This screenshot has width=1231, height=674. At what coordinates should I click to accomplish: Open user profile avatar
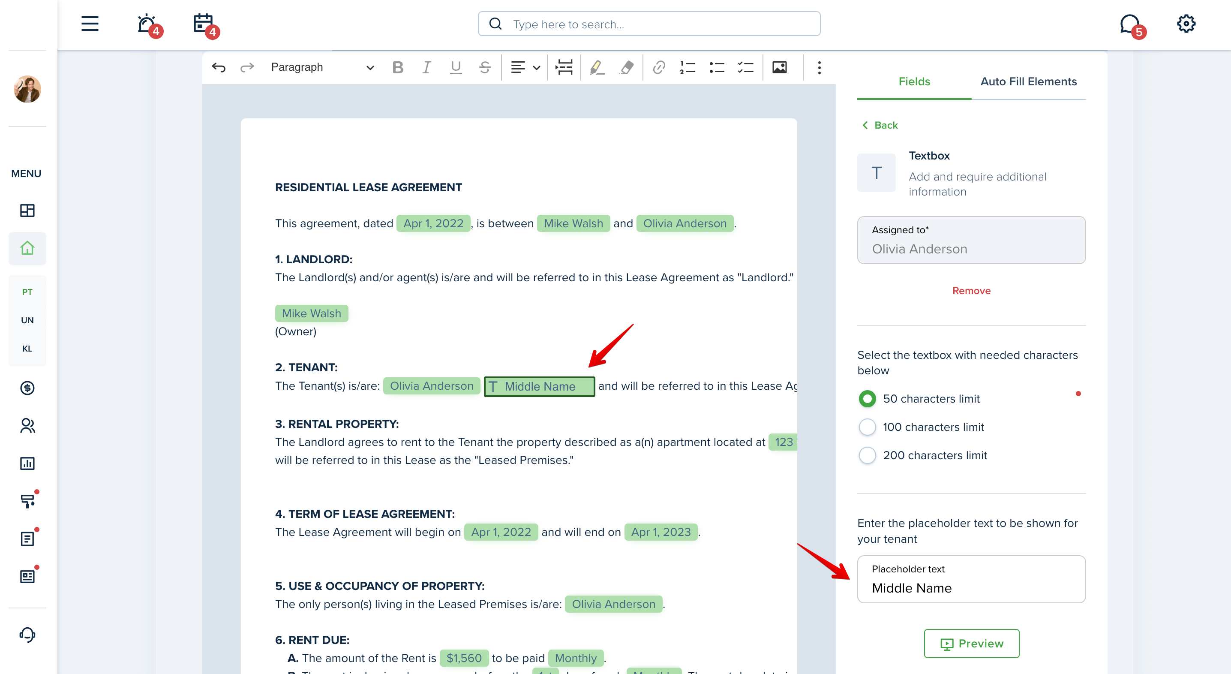(x=27, y=89)
